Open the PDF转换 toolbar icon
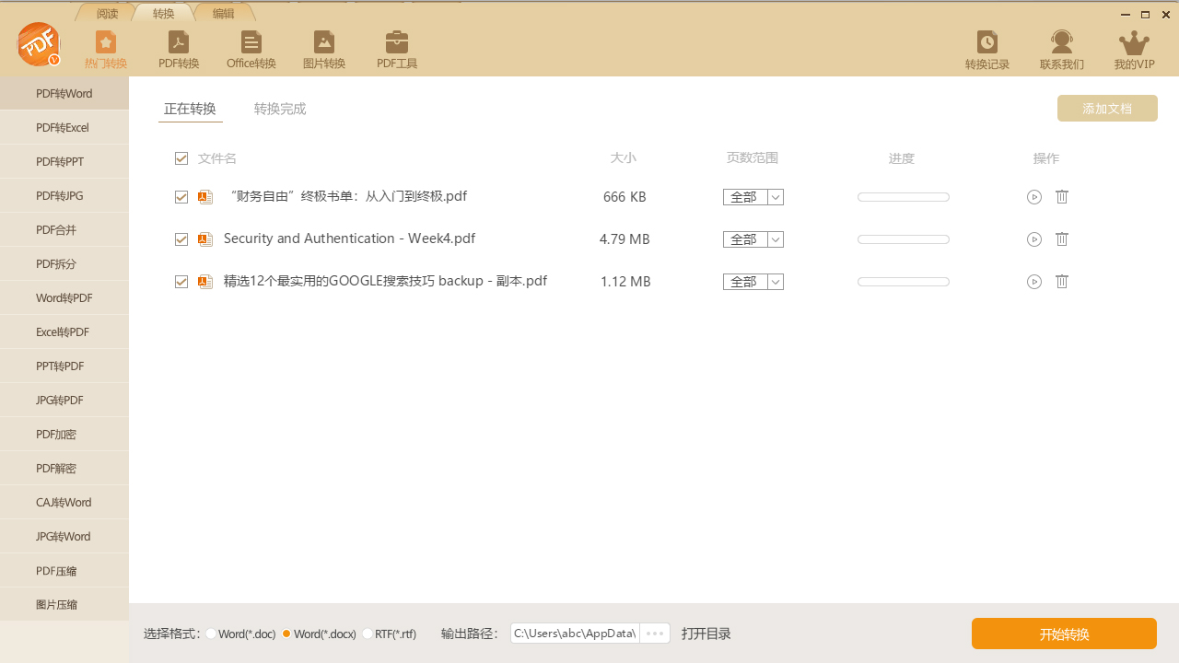 179,50
